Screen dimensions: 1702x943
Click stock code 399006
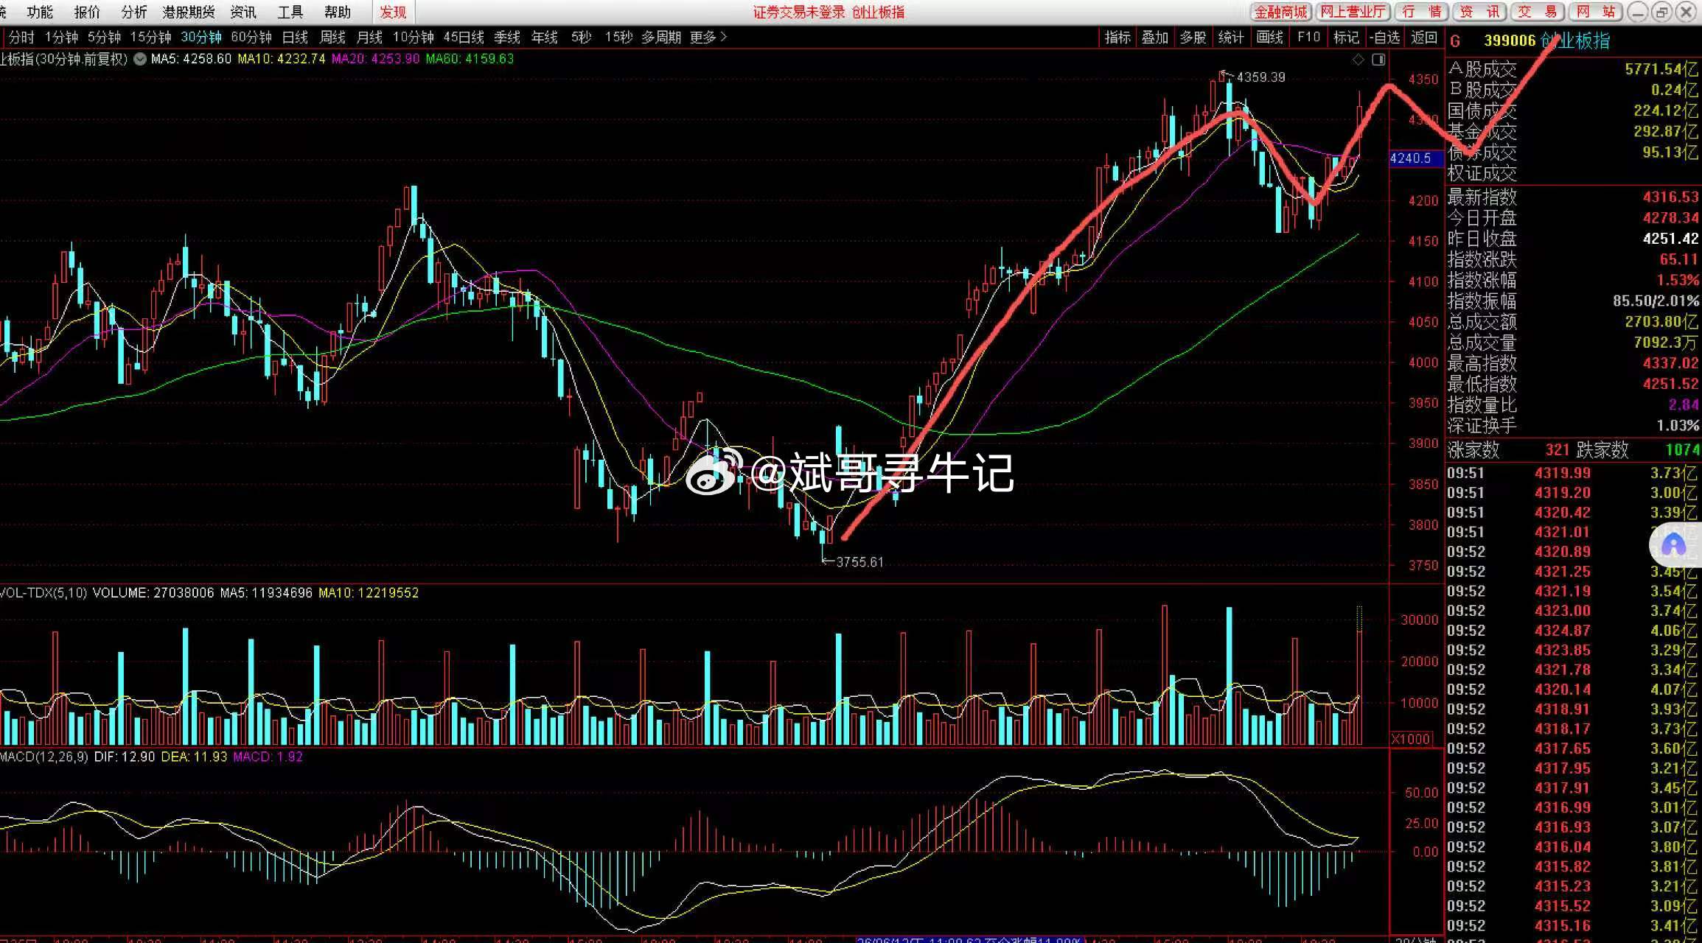click(1509, 41)
